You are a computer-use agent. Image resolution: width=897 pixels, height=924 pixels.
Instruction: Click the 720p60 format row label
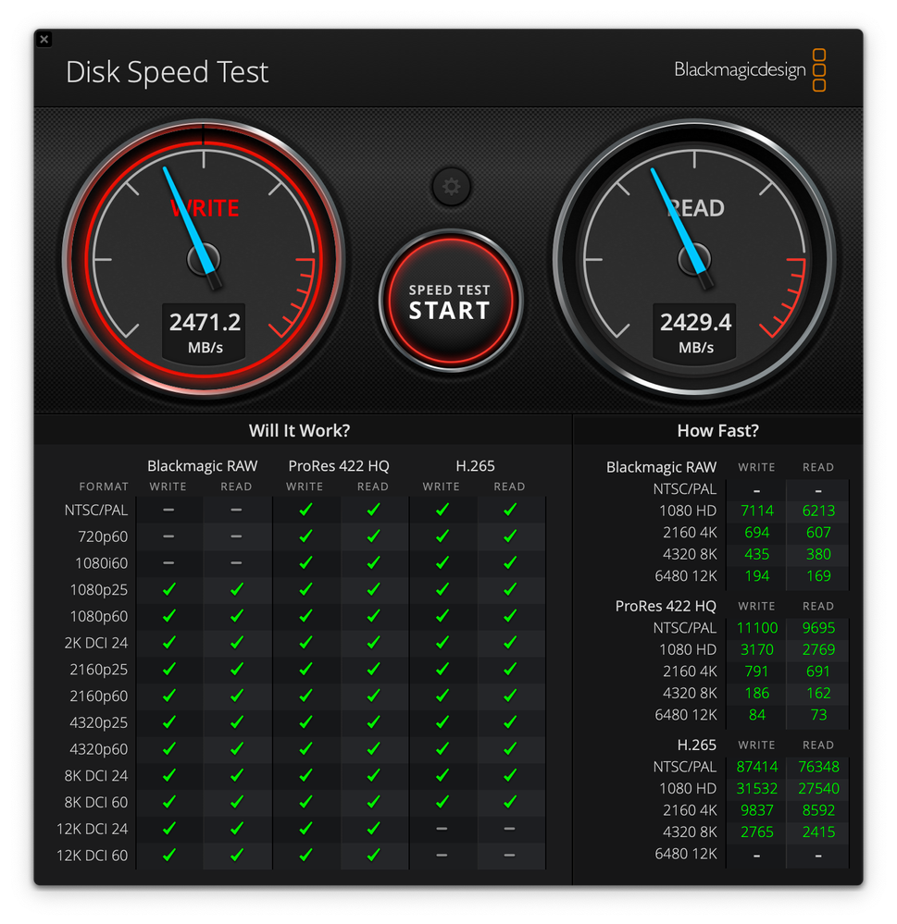tap(103, 536)
